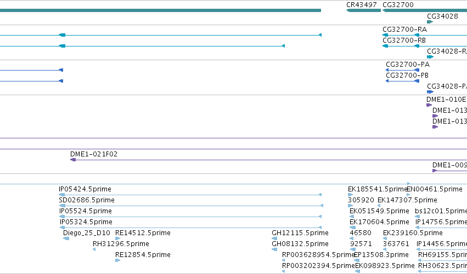Image resolution: width=467 pixels, height=274 pixels.
Task: Open the EK170604.5prime label
Action: click(x=379, y=222)
